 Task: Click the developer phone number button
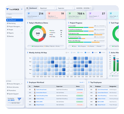[14, 103]
